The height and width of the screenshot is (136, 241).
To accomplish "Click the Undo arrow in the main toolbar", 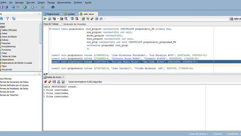I will [x=13, y=7].
